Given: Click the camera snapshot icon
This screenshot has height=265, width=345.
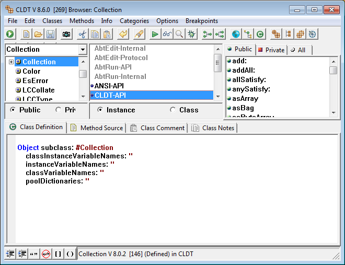Looking at the screenshot, I should click(66, 34).
